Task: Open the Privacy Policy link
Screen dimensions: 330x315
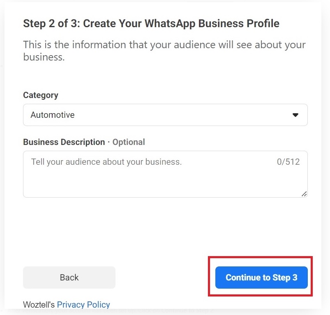Action: point(83,305)
